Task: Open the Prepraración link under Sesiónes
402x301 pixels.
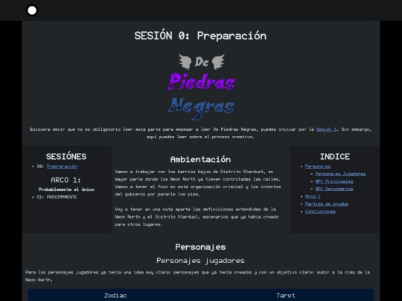Action: [x=62, y=166]
